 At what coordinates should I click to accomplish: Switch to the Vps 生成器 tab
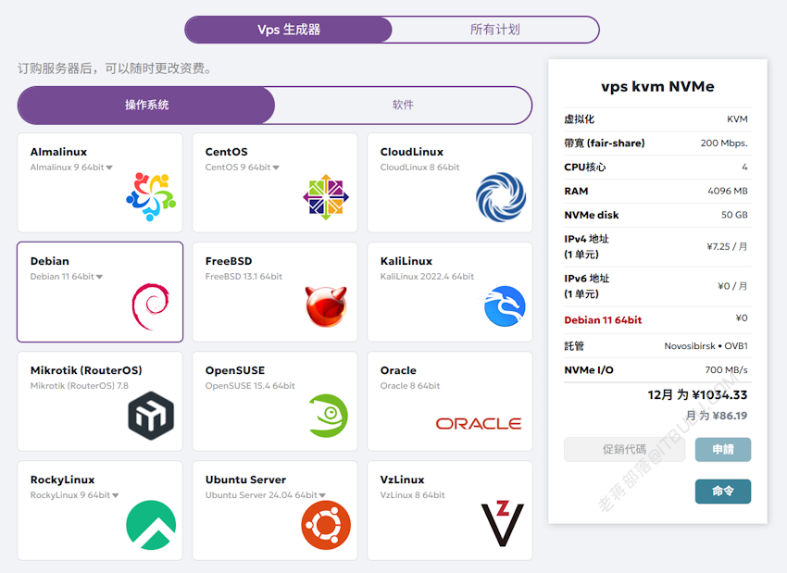click(289, 30)
